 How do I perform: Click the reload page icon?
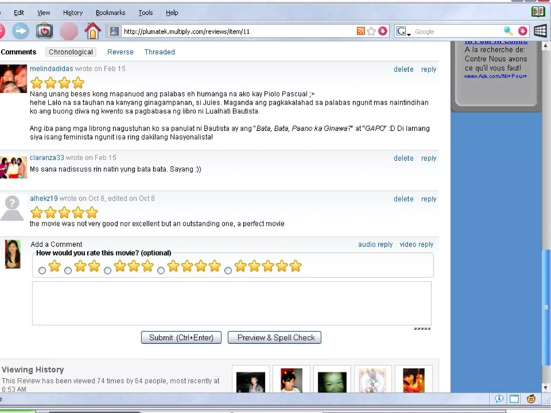click(44, 31)
